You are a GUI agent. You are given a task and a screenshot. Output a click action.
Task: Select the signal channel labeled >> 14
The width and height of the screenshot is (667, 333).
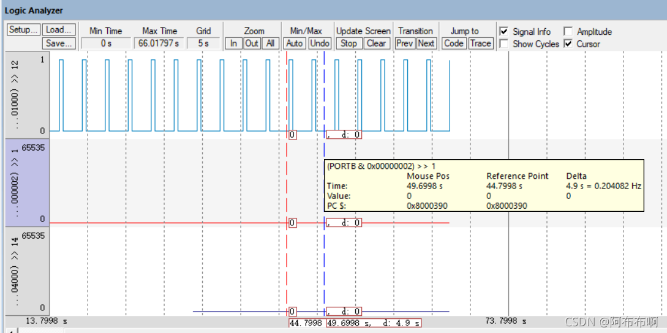(27, 271)
